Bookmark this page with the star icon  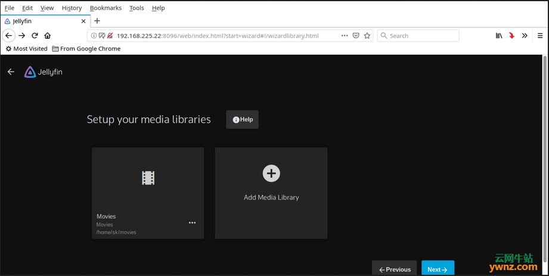(x=367, y=35)
